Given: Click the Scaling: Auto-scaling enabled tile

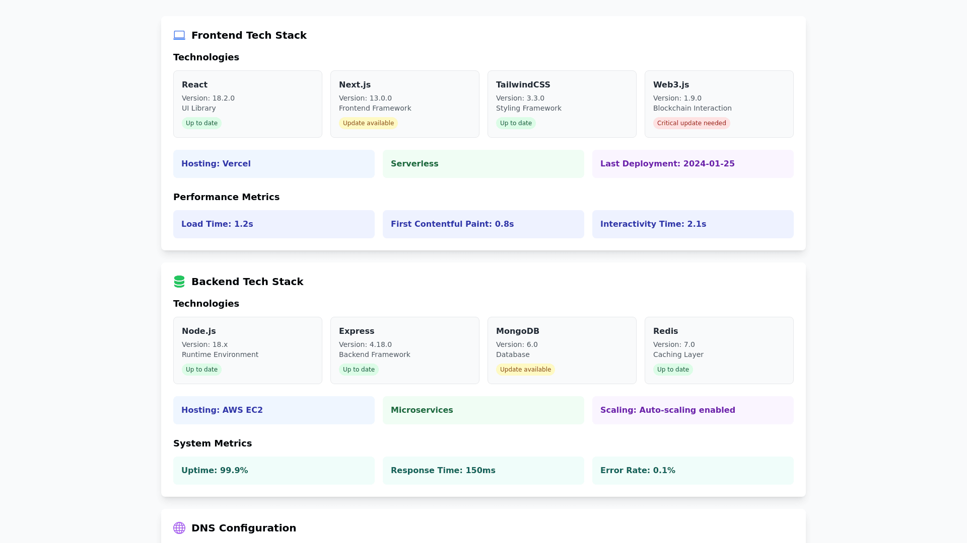Looking at the screenshot, I should coord(693,410).
